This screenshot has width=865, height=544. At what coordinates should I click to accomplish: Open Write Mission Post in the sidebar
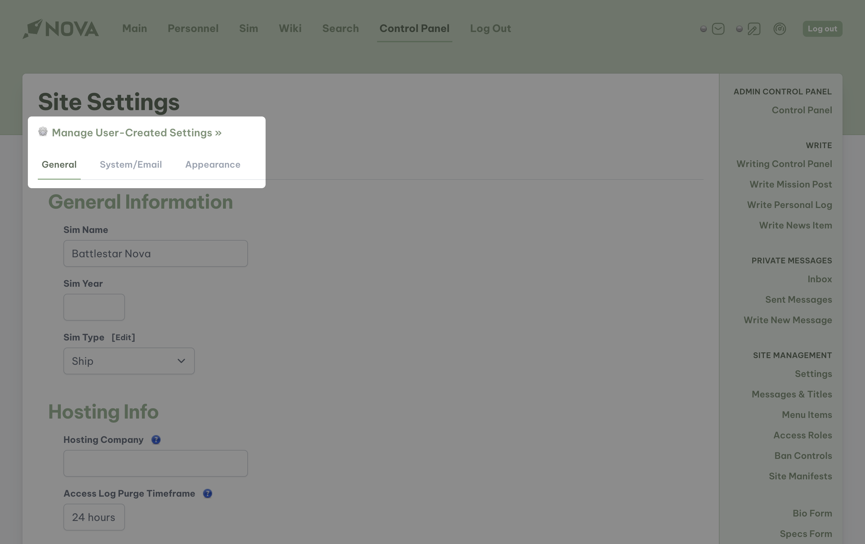tap(790, 184)
